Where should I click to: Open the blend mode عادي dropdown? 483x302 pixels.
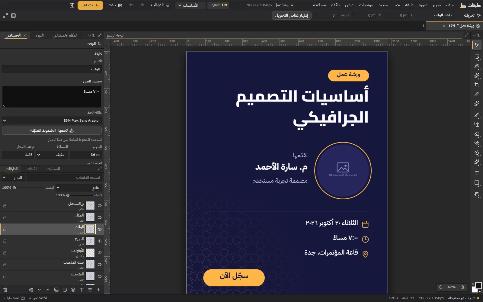click(79, 188)
